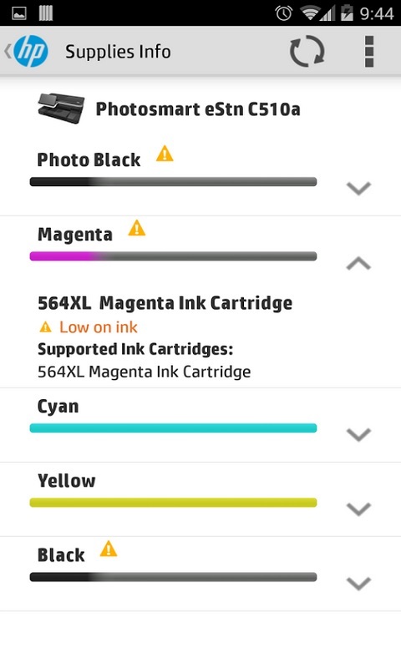Tap the Low on ink warning text
Screen dimensions: 401x668
[99, 327]
